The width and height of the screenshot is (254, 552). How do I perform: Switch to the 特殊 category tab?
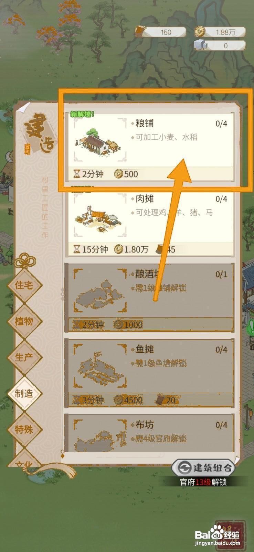pyautogui.click(x=24, y=430)
